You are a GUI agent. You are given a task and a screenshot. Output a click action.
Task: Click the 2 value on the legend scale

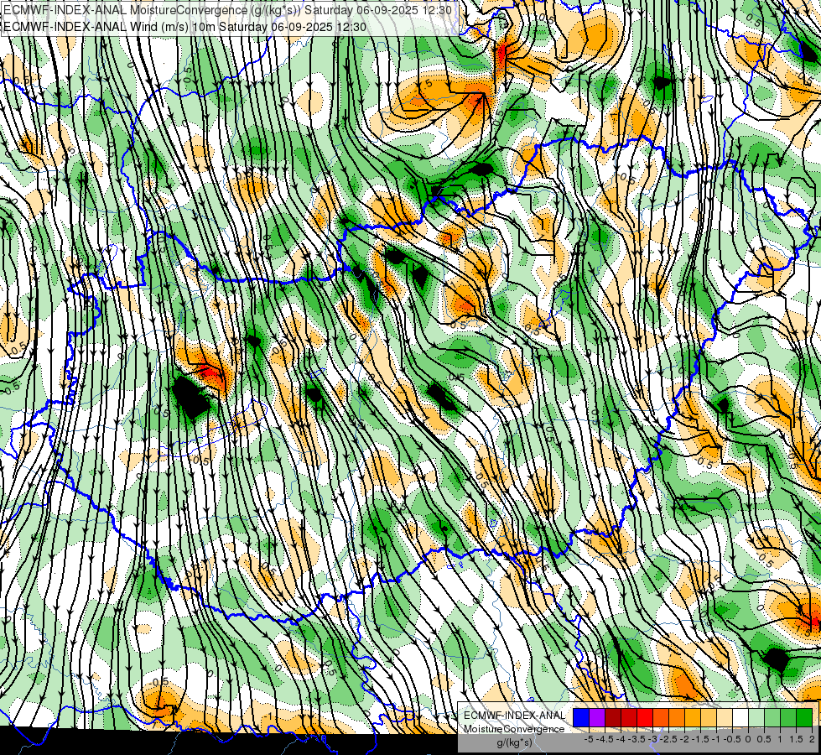(812, 739)
